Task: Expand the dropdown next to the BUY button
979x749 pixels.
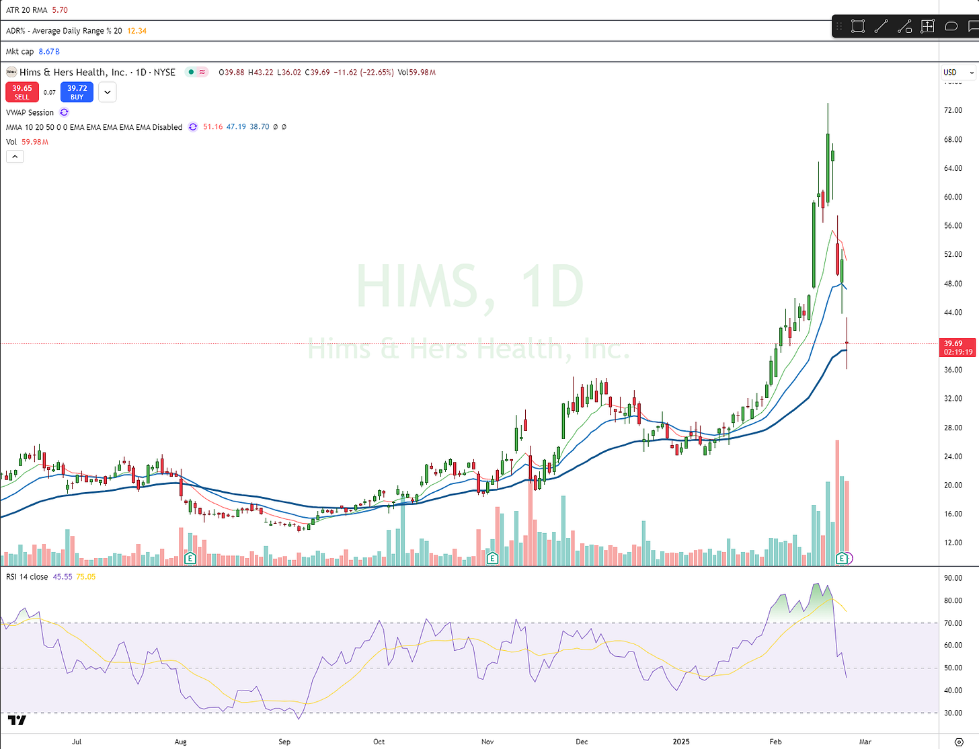Action: click(x=108, y=92)
